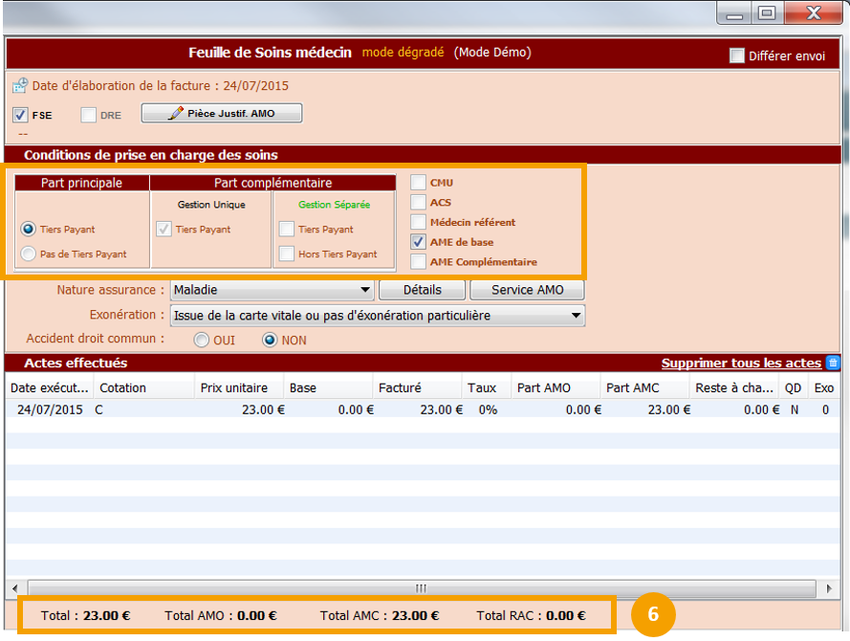Click the calendar icon beside the invoice date
The height and width of the screenshot is (641, 850).
click(x=19, y=85)
